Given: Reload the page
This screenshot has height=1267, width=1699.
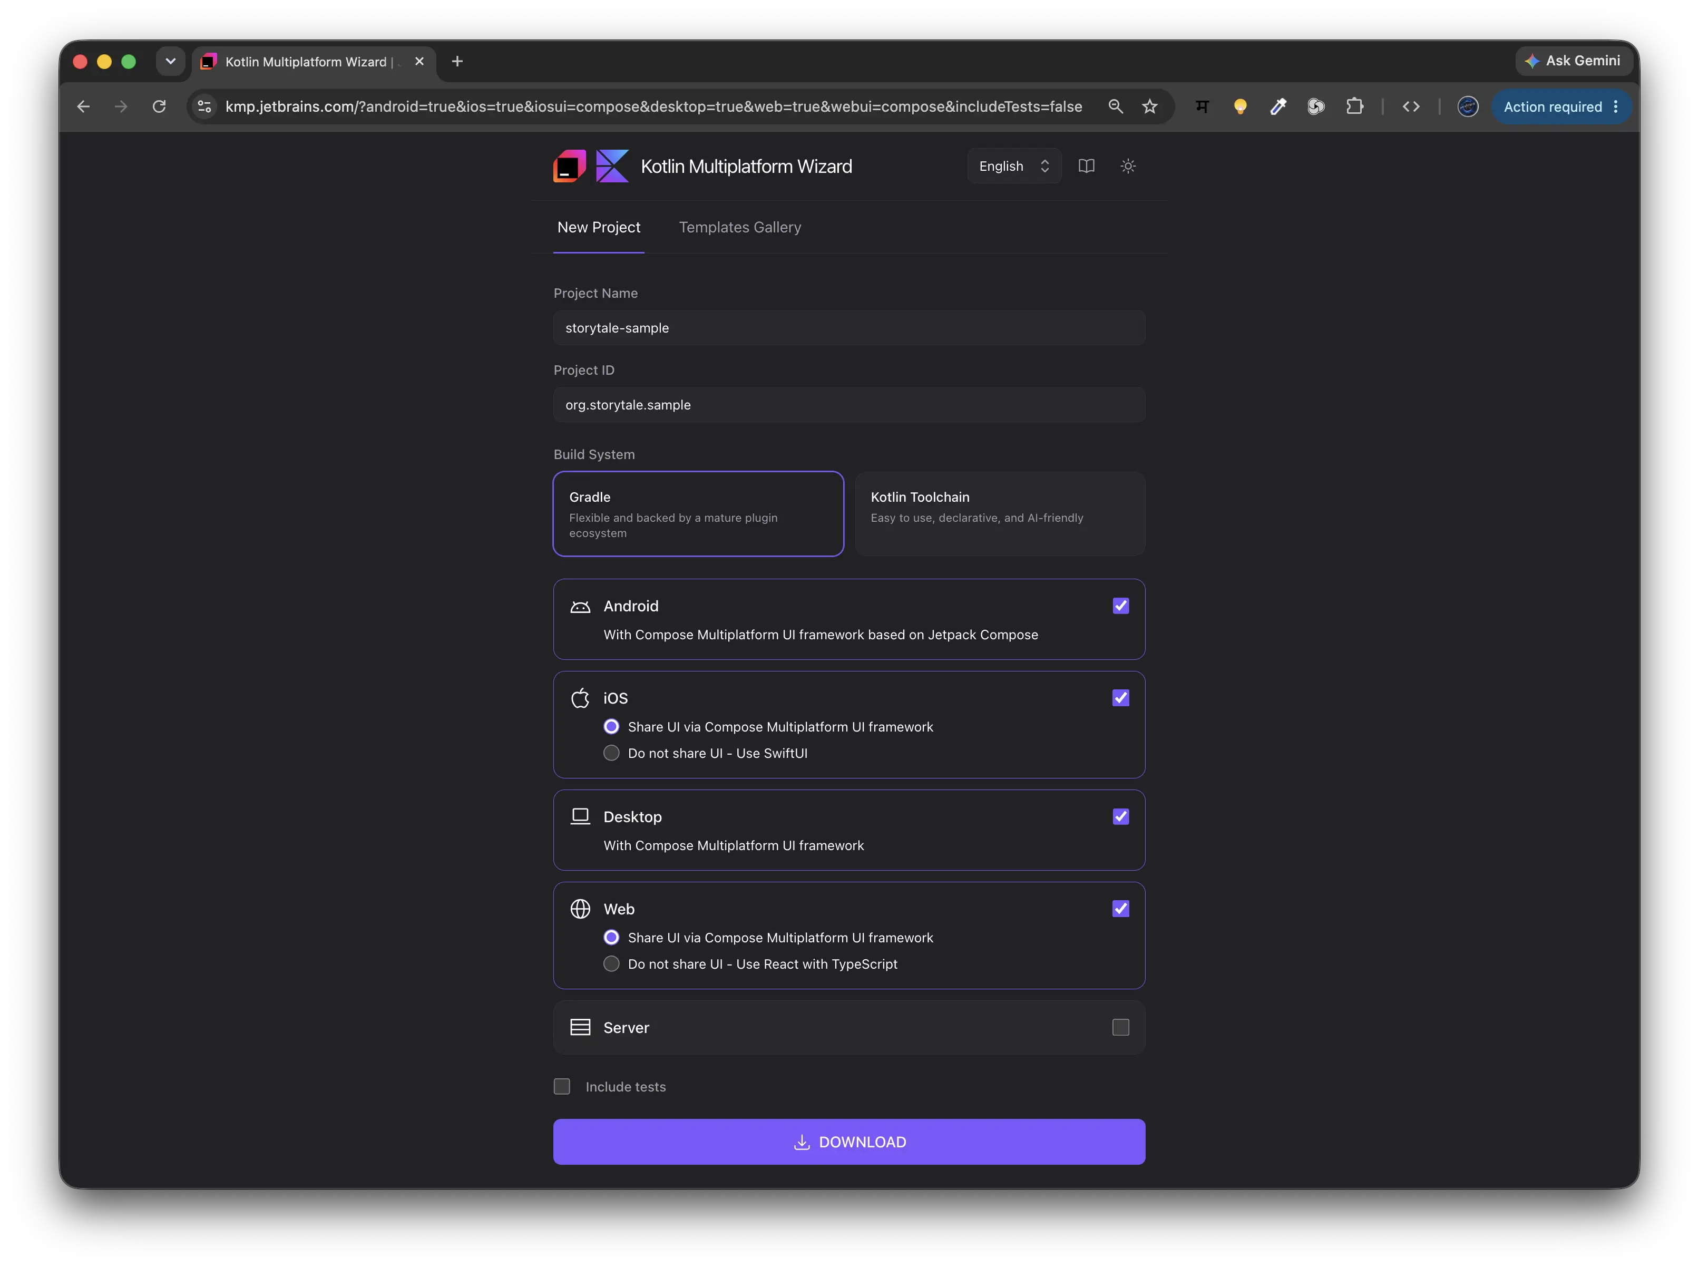Looking at the screenshot, I should click(x=160, y=106).
